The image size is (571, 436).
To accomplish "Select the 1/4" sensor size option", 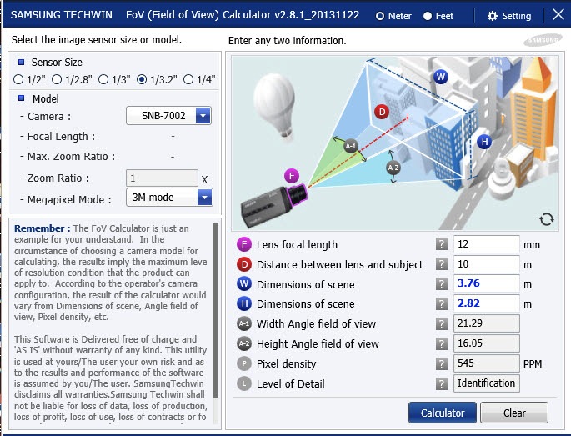I will click(188, 80).
